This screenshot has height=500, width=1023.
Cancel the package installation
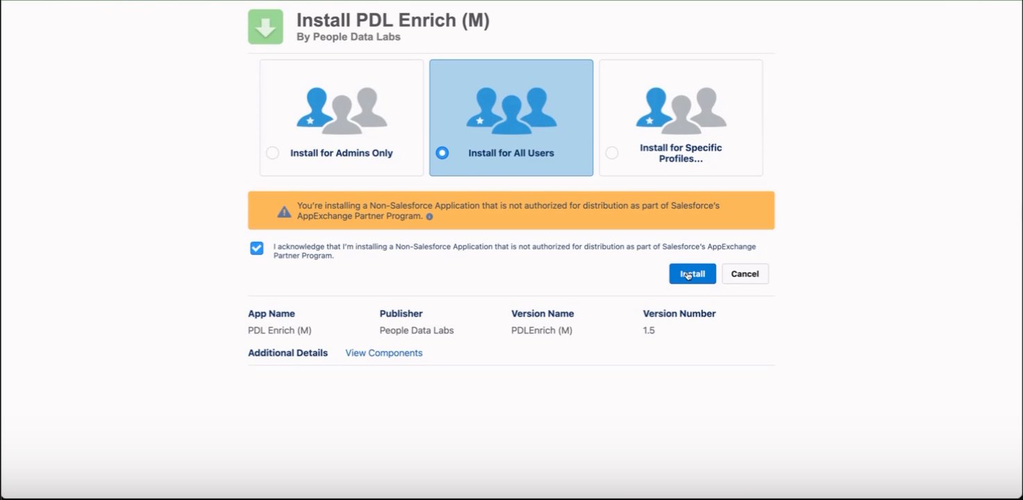pyautogui.click(x=745, y=274)
